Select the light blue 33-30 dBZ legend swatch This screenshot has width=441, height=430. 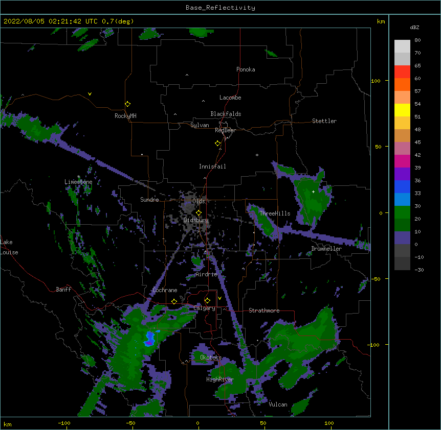click(x=402, y=199)
